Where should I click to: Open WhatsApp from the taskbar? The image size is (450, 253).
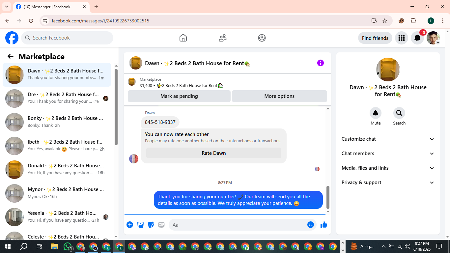[68, 246]
